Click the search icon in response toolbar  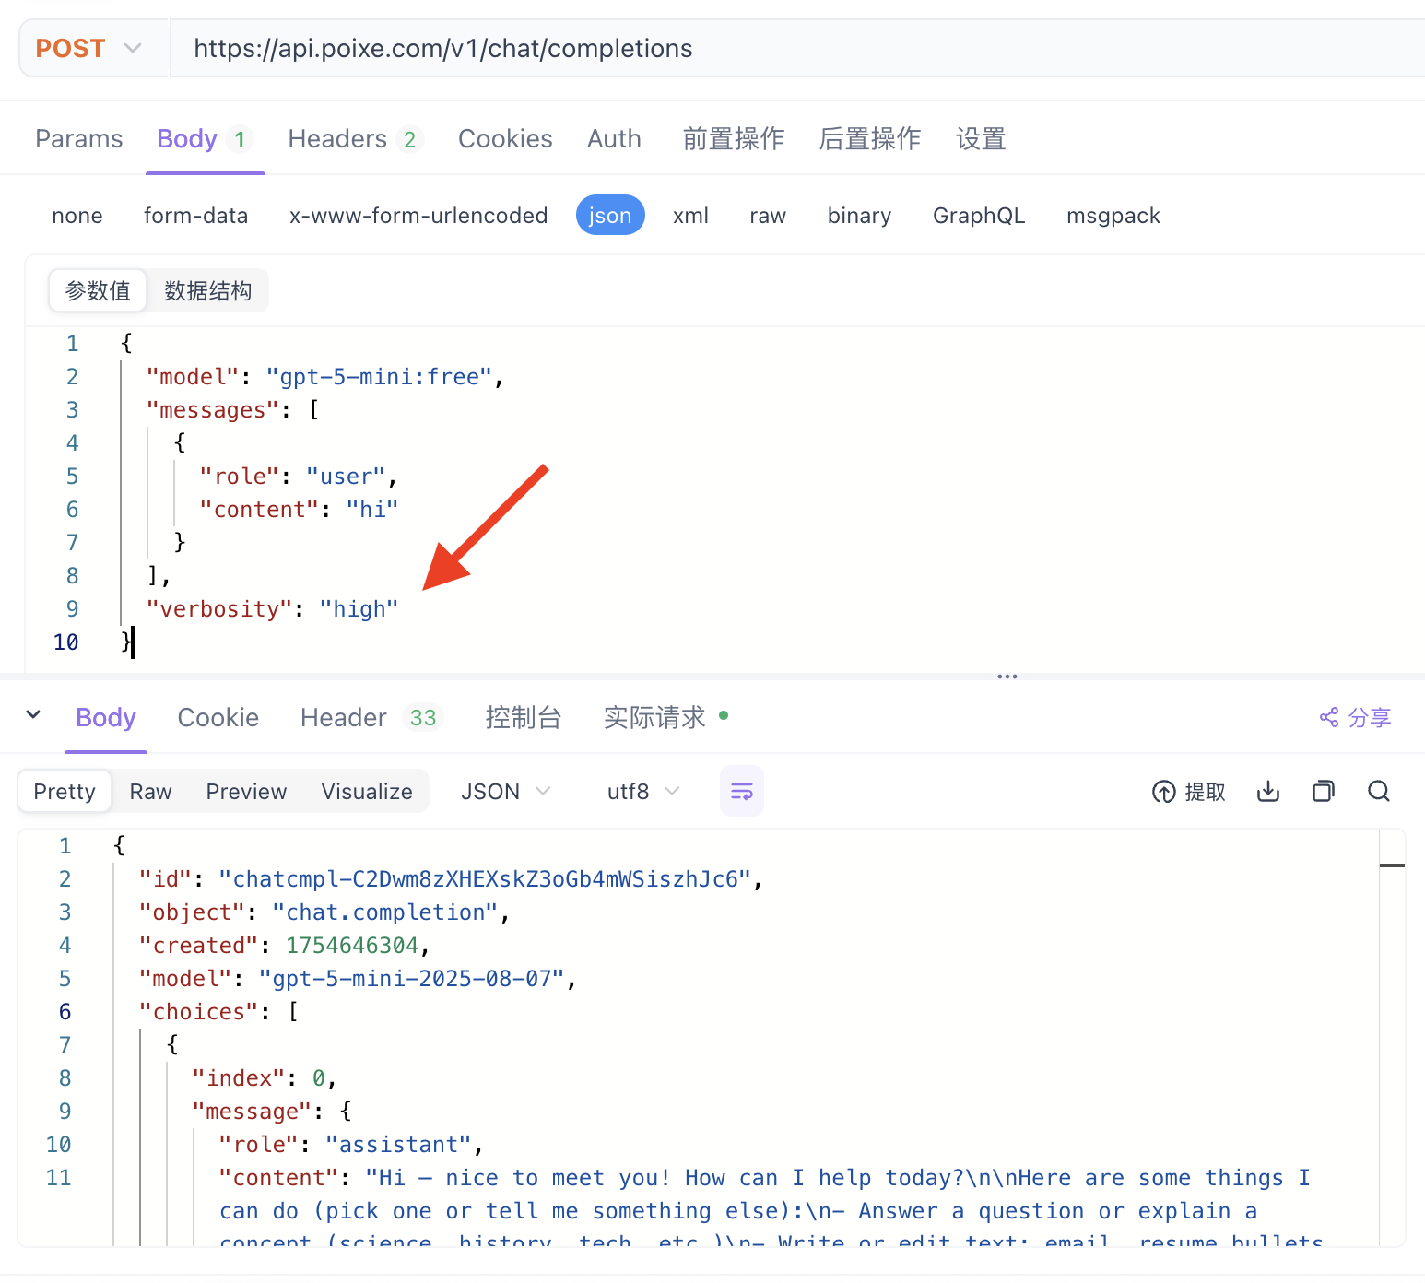point(1379,792)
